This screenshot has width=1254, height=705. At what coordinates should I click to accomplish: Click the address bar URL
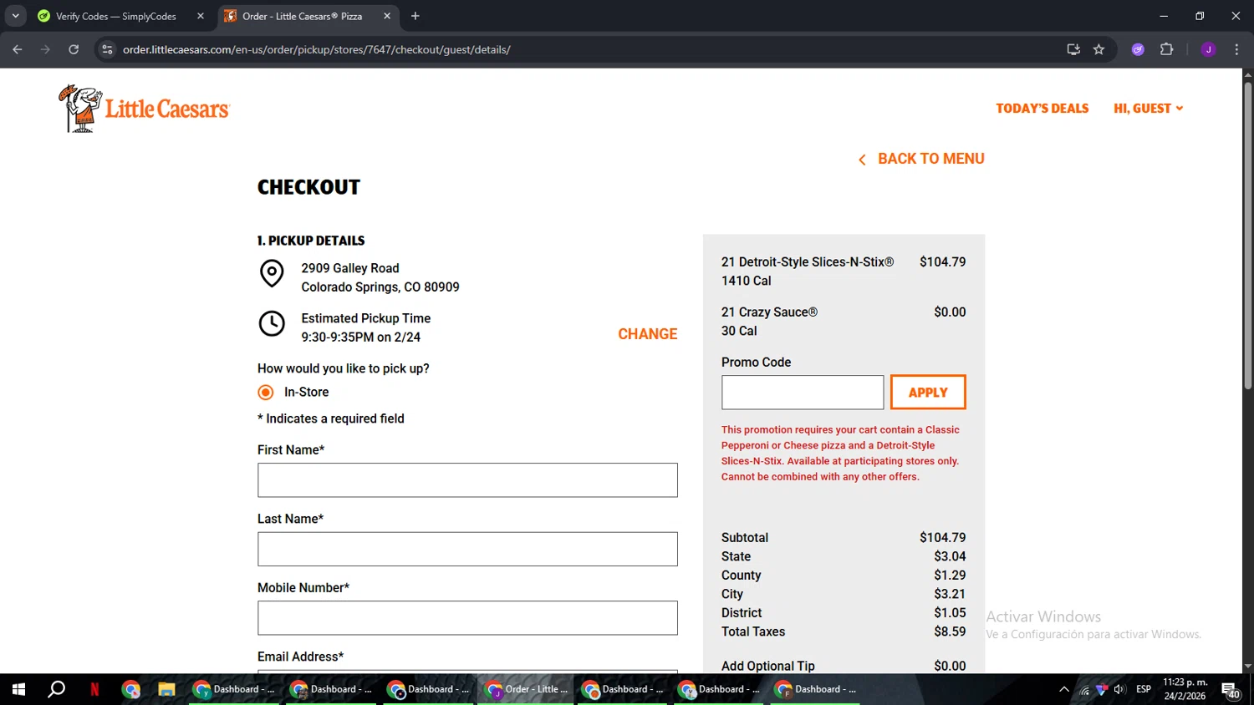pyautogui.click(x=317, y=49)
